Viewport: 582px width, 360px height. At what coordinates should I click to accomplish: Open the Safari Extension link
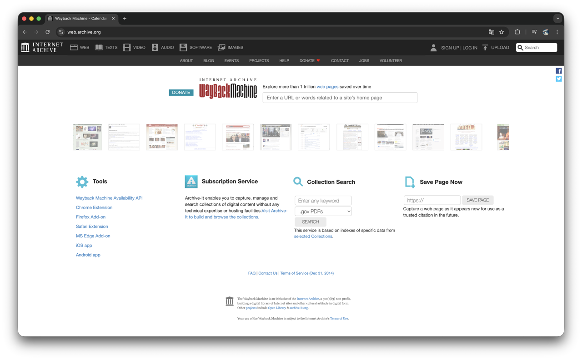[x=92, y=227]
